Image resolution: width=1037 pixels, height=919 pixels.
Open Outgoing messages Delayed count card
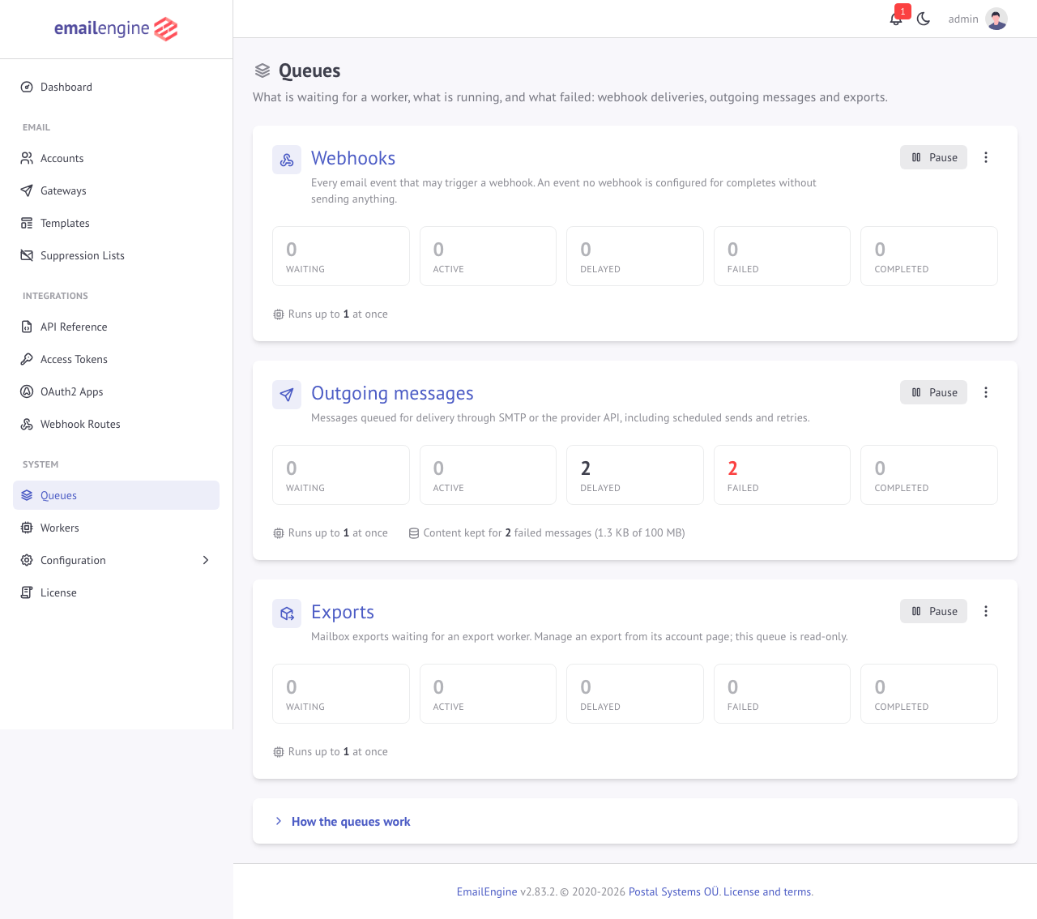point(635,475)
